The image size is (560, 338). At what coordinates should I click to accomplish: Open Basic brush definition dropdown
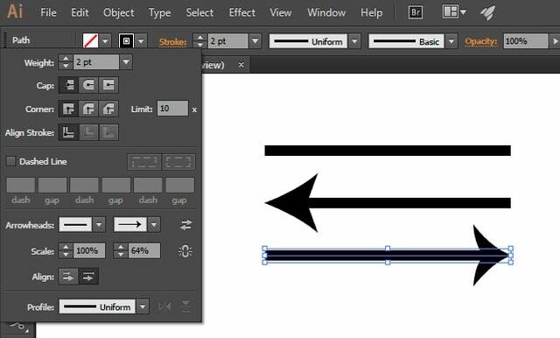pyautogui.click(x=451, y=41)
